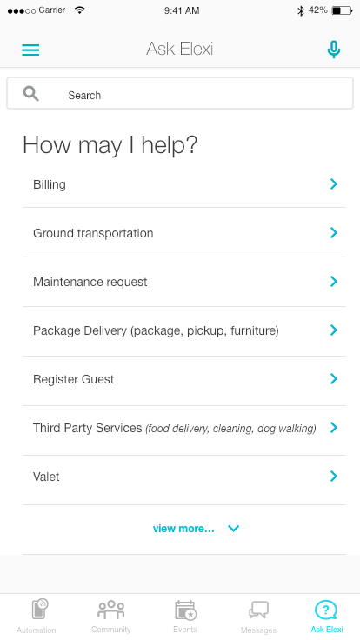Open the Maintenance request option
360x640 pixels.
(184, 282)
